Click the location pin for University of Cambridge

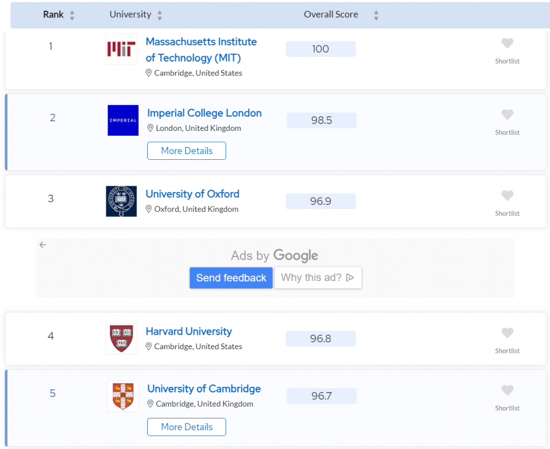coord(150,403)
